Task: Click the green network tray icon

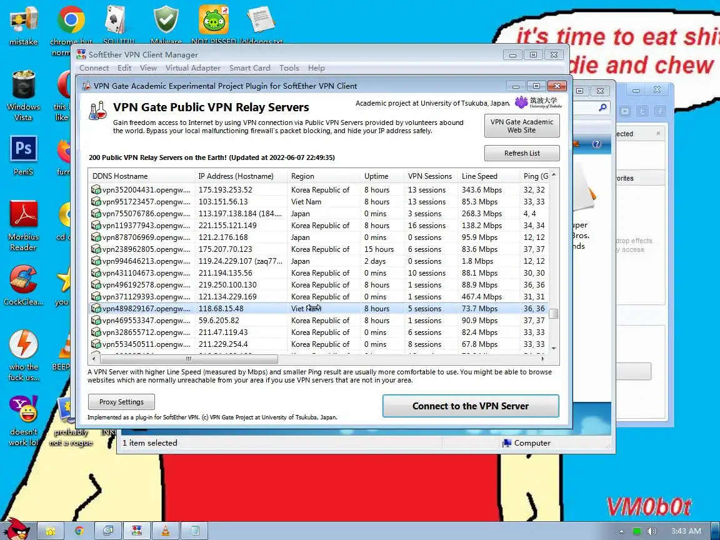Action: (x=636, y=531)
